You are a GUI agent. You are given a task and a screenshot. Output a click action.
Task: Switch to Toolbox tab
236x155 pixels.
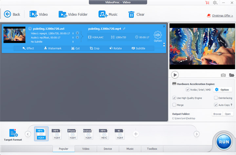pos(152,149)
